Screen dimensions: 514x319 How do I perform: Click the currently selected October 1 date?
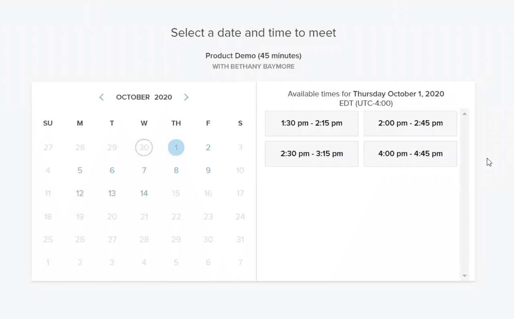[176, 147]
